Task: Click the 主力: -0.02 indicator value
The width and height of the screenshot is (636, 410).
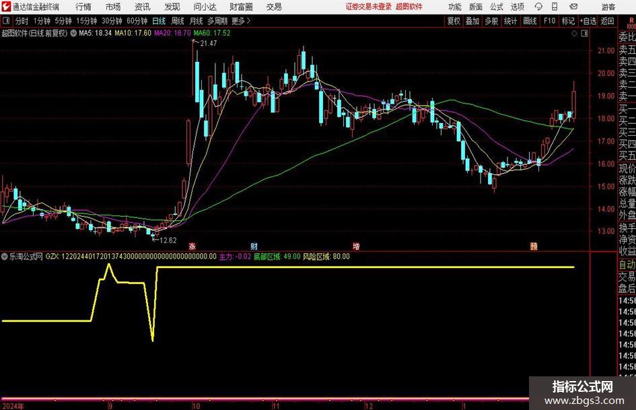Action: pos(235,257)
